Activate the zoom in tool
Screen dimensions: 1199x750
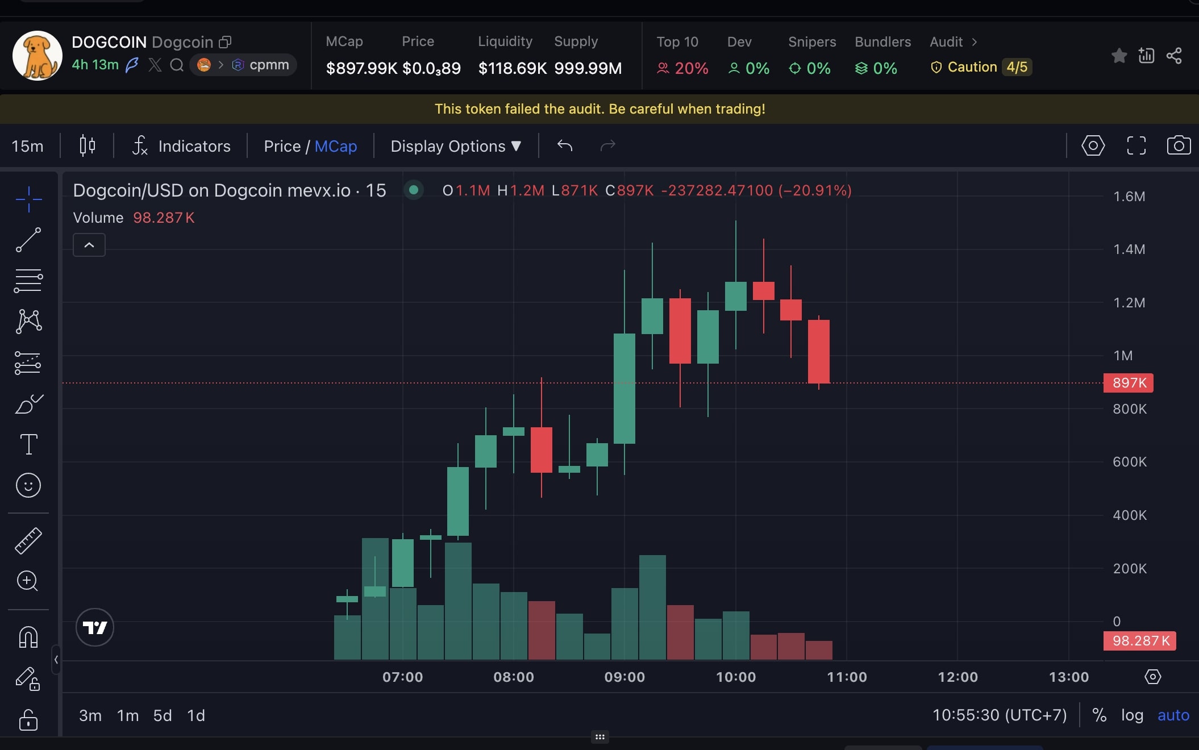point(27,581)
